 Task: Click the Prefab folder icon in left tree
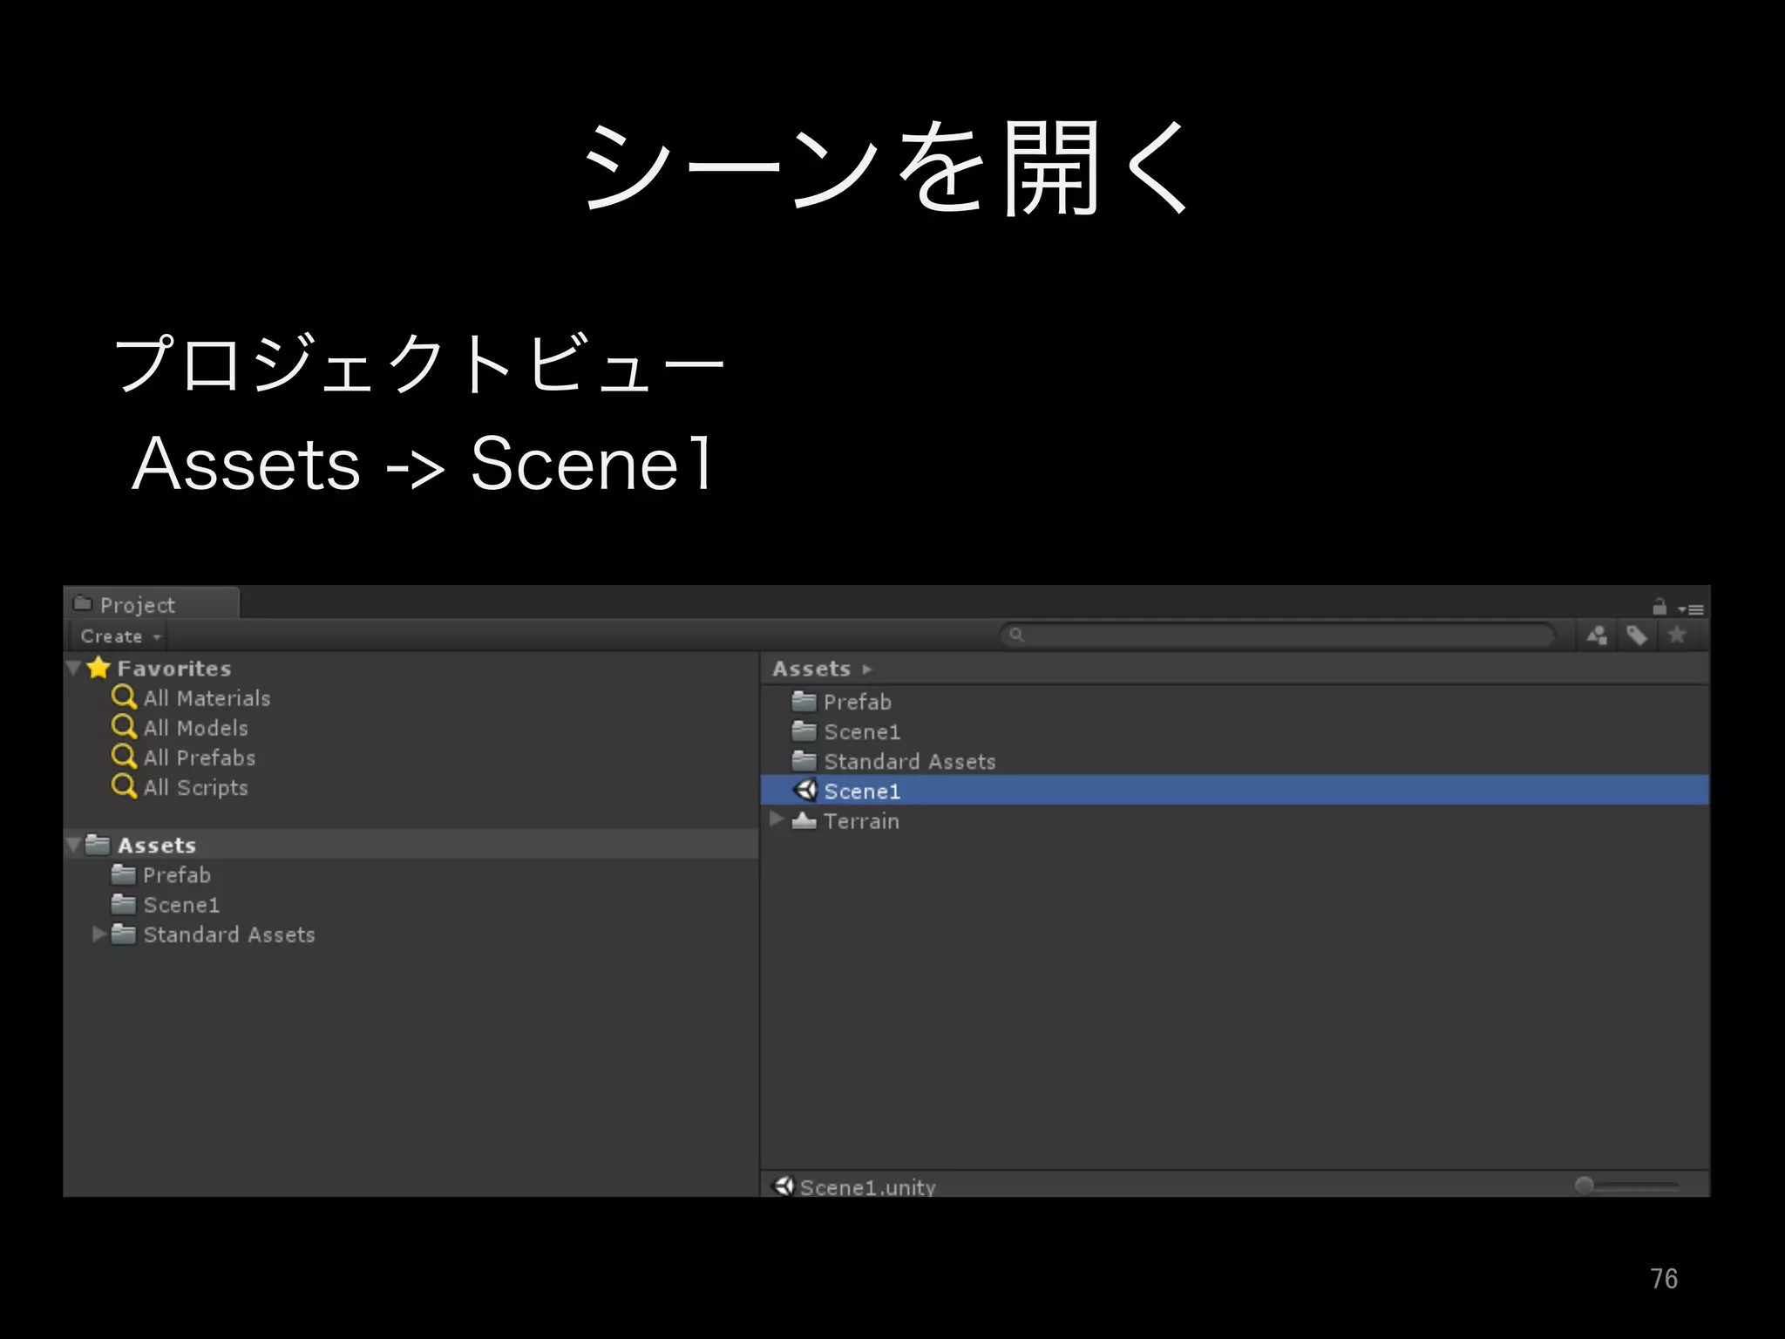click(124, 874)
